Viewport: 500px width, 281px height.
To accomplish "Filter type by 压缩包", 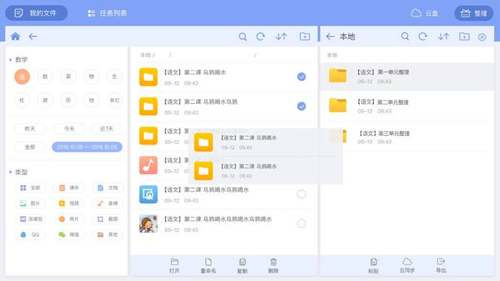I will pos(30,219).
